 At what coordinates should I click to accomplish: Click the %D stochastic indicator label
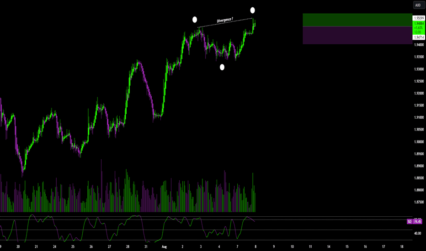(x=410, y=221)
